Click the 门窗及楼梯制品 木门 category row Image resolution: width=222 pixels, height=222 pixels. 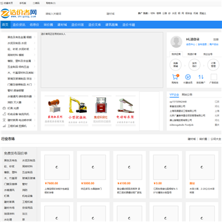19,84
